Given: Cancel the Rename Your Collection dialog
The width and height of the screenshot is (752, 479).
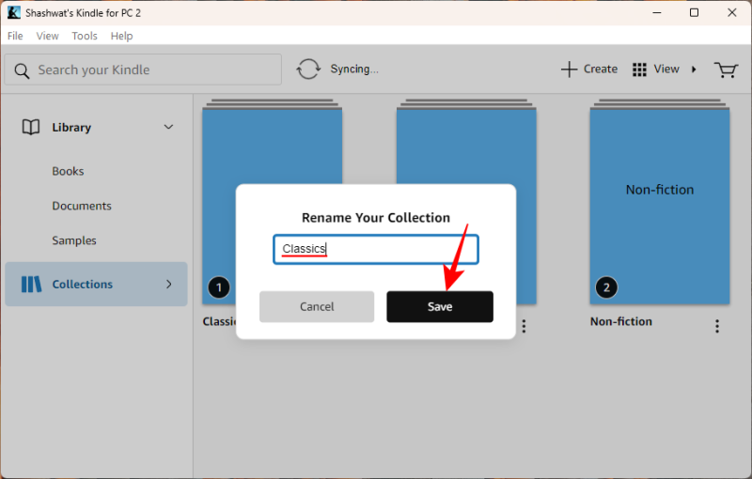Looking at the screenshot, I should [x=317, y=306].
